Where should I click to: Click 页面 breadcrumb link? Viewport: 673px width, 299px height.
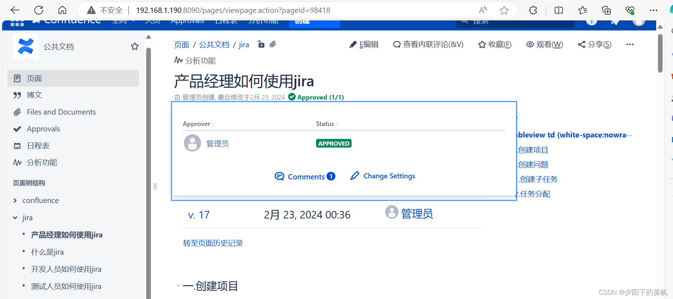(182, 45)
